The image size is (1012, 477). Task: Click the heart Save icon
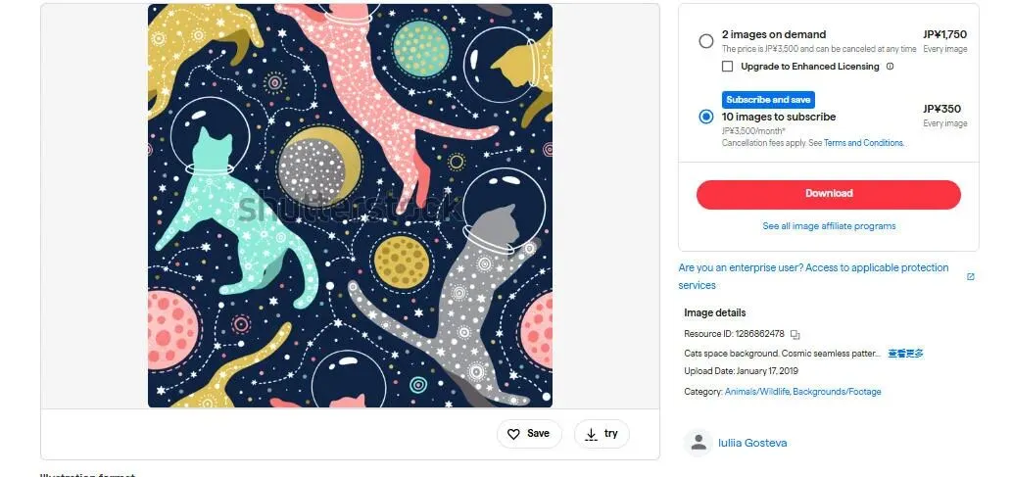[x=514, y=434]
